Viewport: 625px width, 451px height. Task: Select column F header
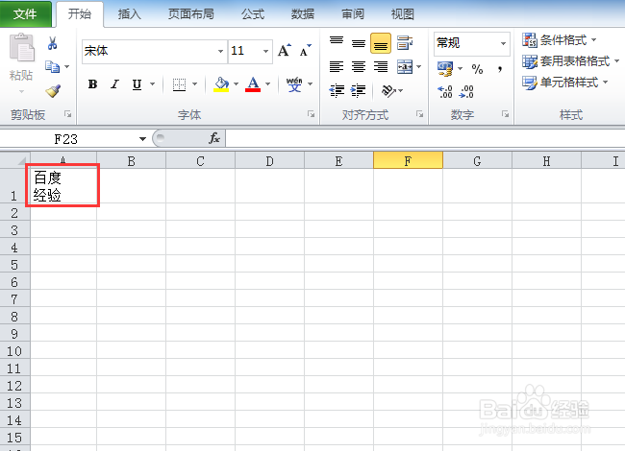point(408,160)
